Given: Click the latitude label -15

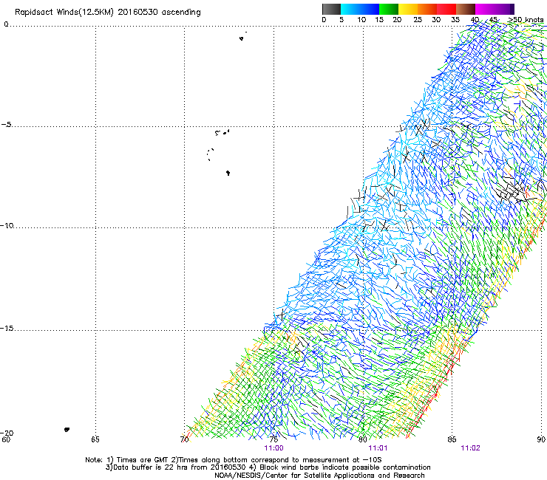Looking at the screenshot, I should 7,329.
